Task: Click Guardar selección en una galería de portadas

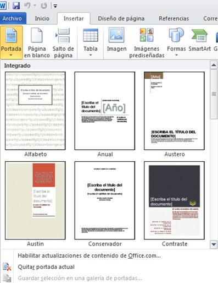Action: click(x=80, y=278)
